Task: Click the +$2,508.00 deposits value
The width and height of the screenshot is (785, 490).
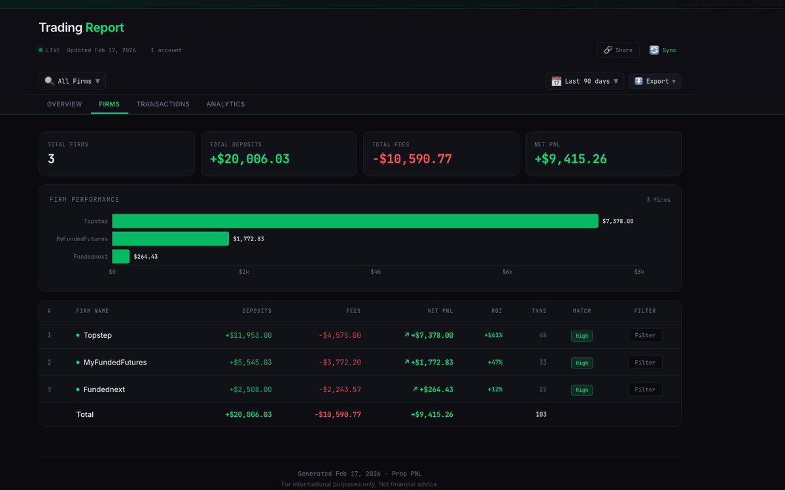Action: (x=251, y=389)
